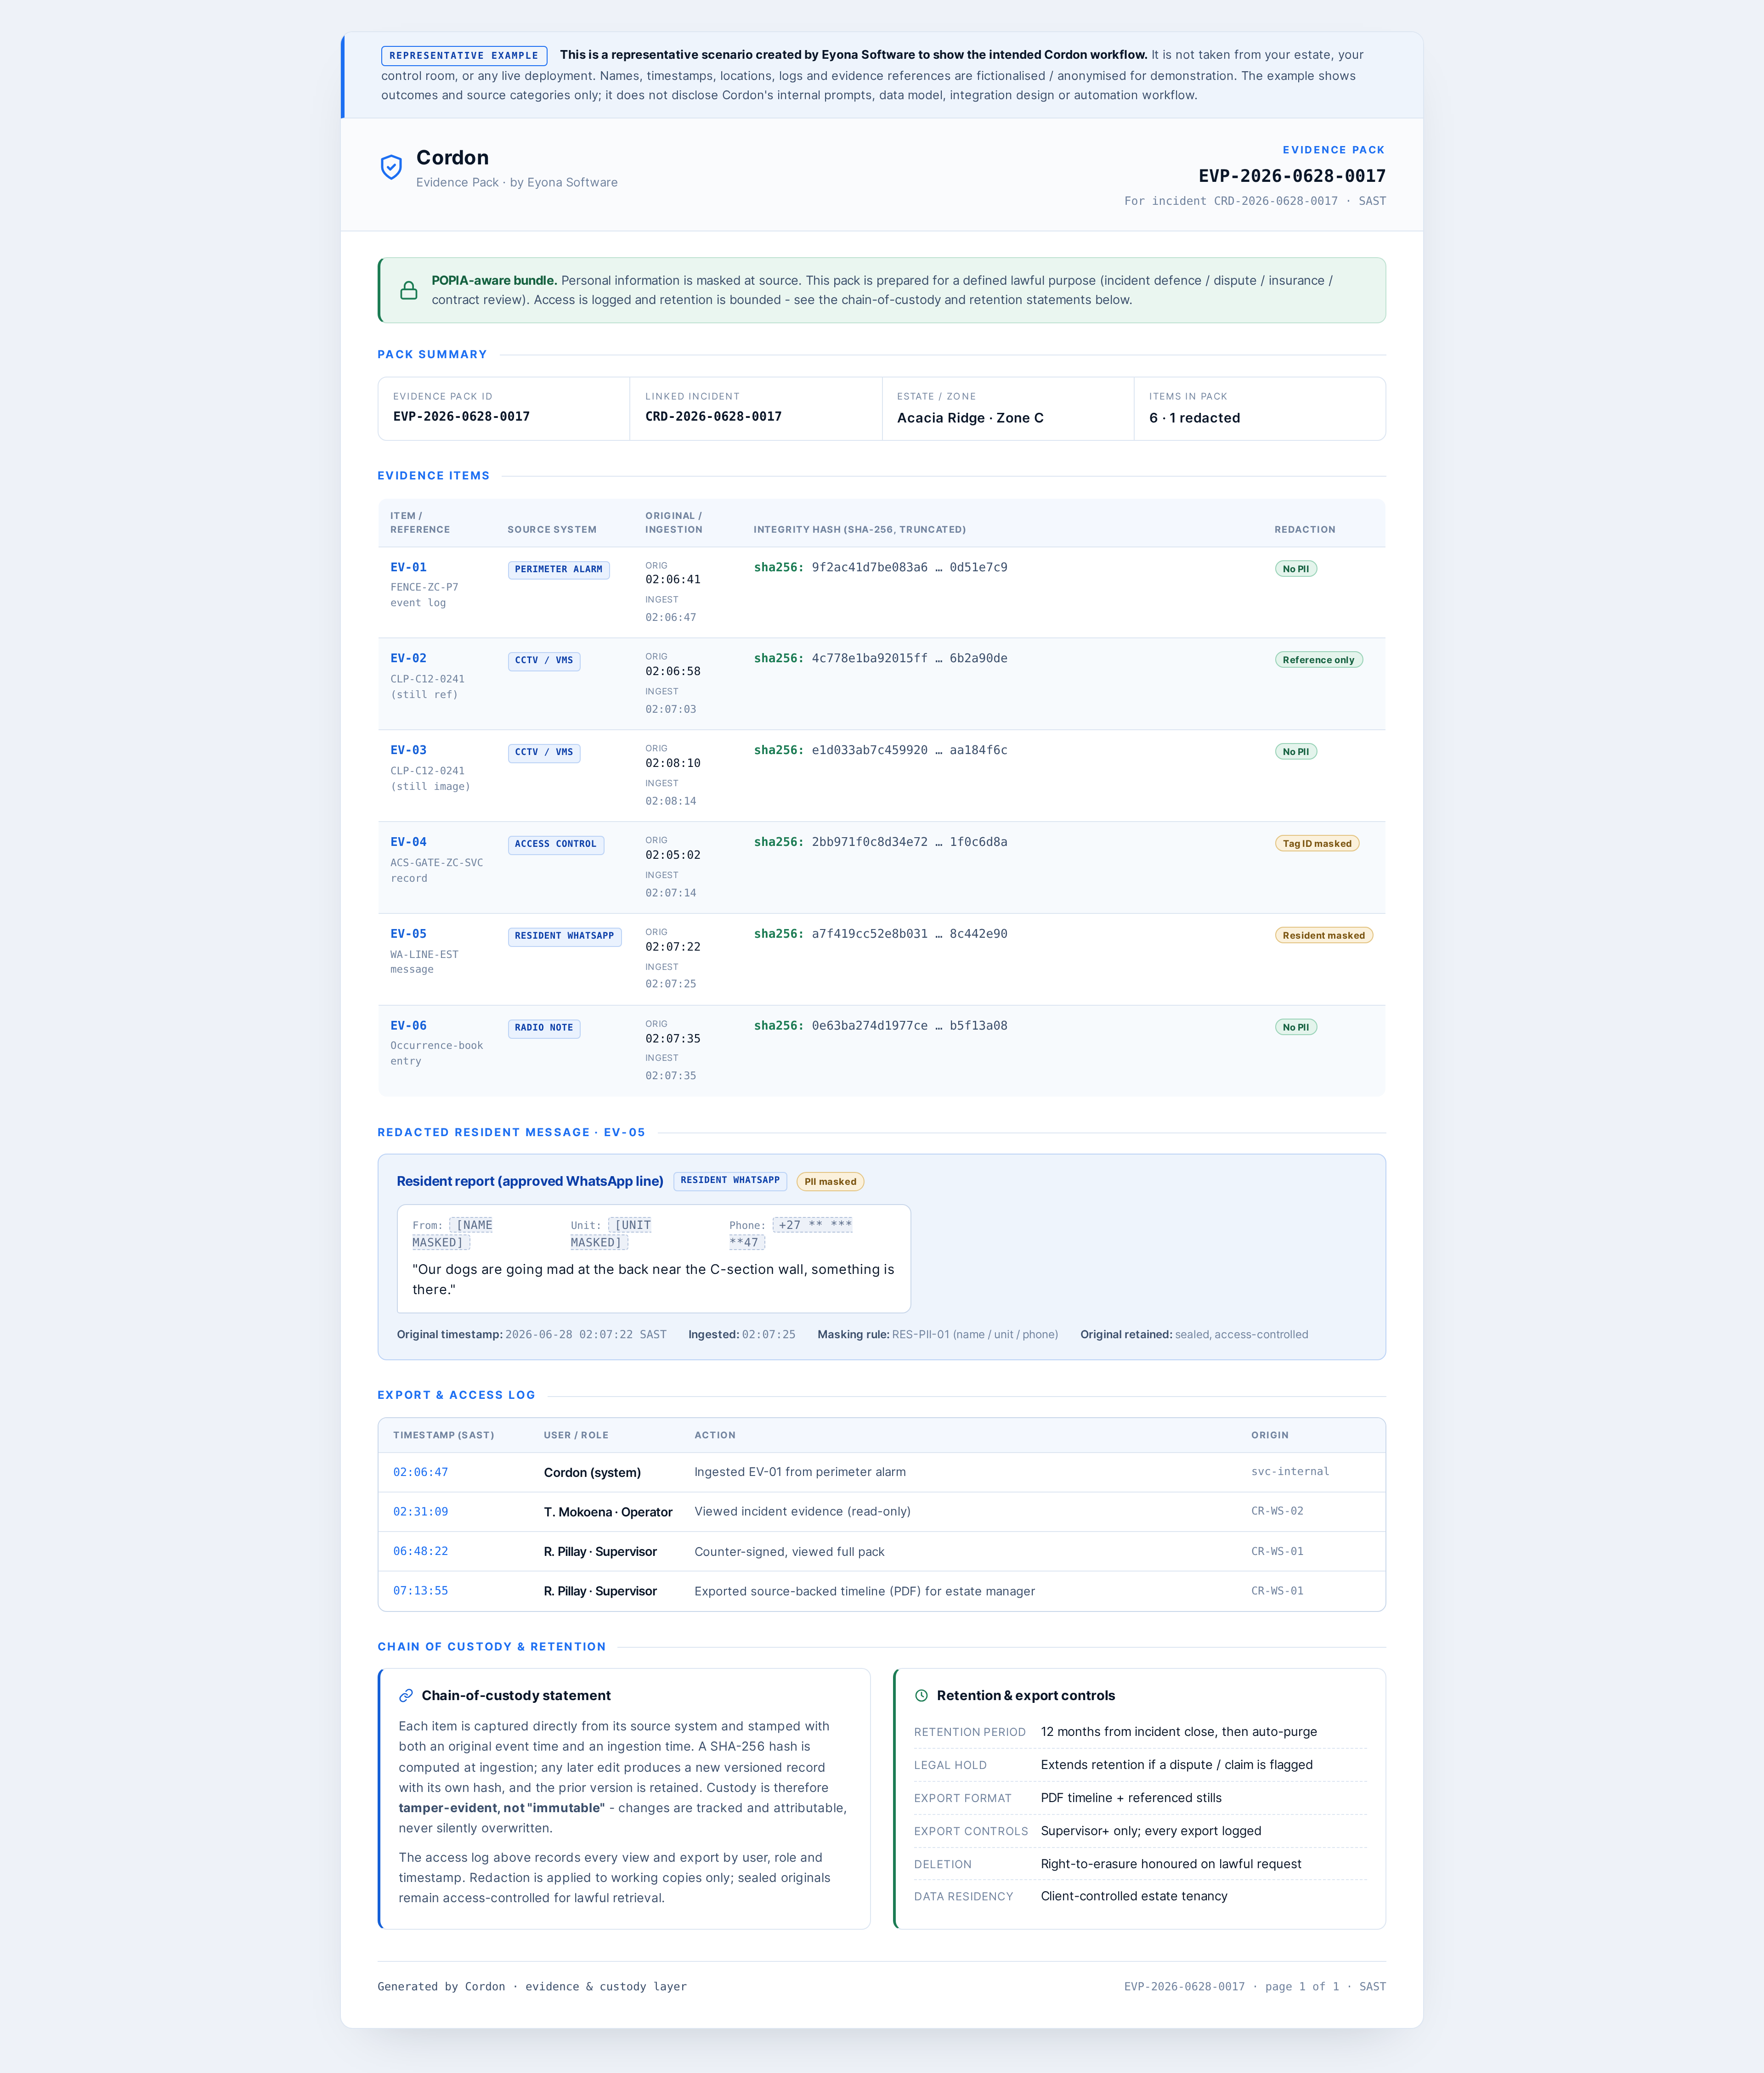Viewport: 1764px width, 2073px height.
Task: Click the EVIDENCE PACK header label
Action: (1333, 150)
